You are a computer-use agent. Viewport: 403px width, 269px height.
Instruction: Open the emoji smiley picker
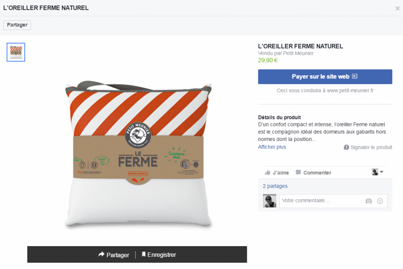[380, 201]
